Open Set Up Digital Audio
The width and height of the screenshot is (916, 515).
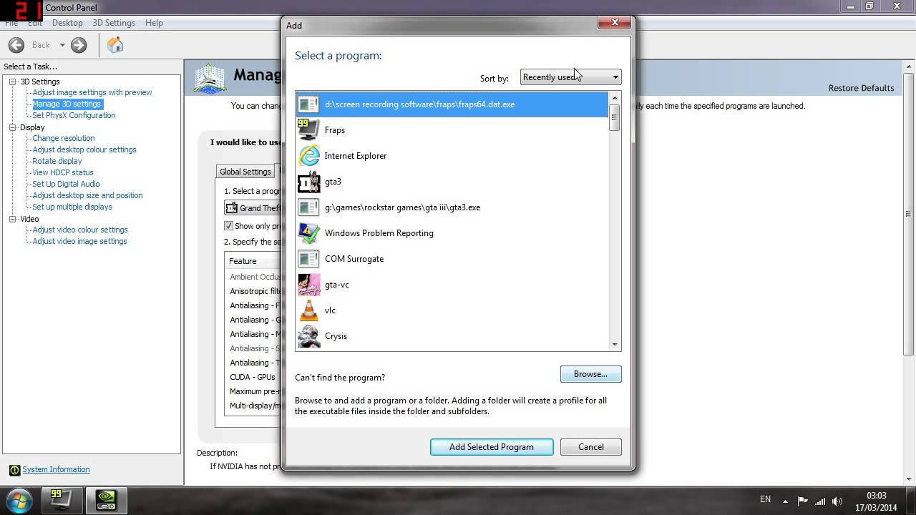click(x=66, y=184)
